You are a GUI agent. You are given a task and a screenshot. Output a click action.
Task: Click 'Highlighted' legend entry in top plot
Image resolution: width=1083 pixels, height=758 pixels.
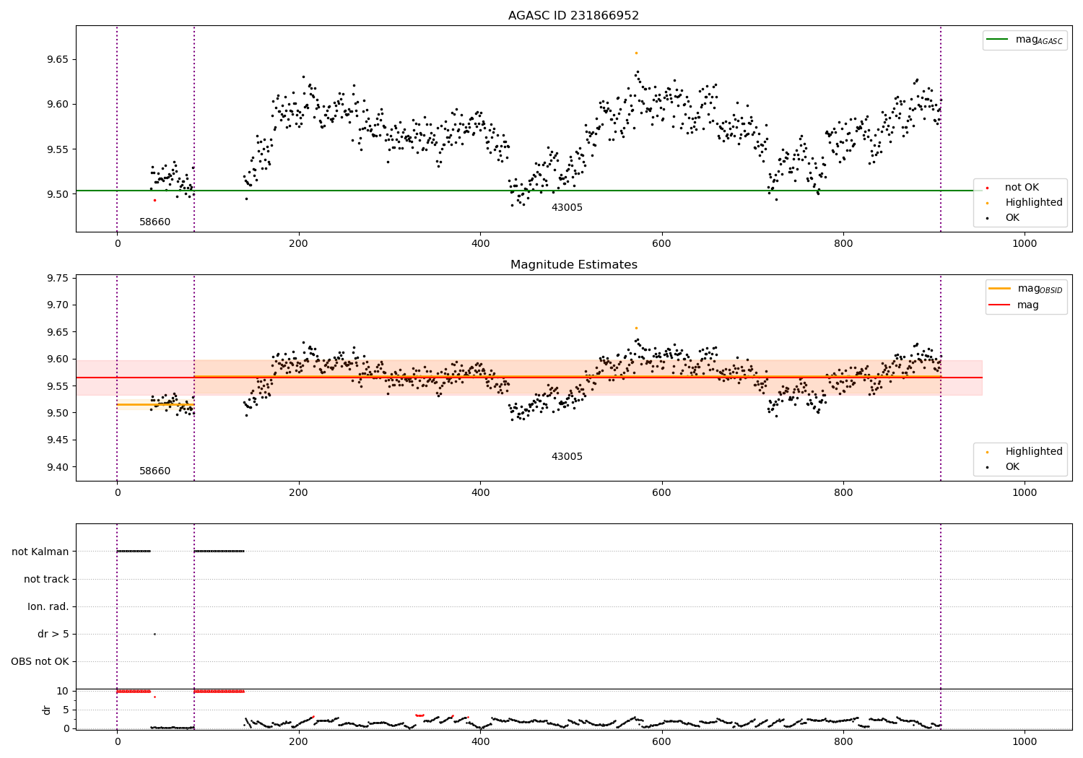[x=1025, y=203]
